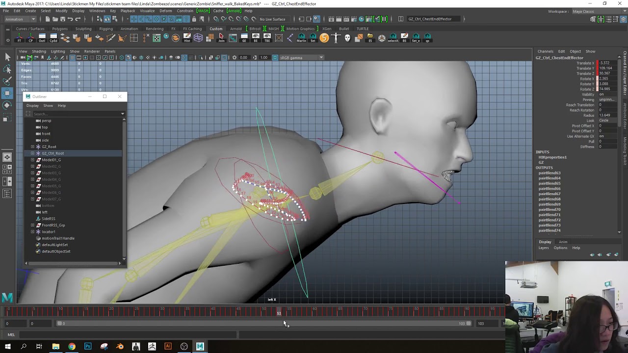Screen dimensions: 628x353
Task: Click the New Scene icon in status line
Action: [48, 19]
